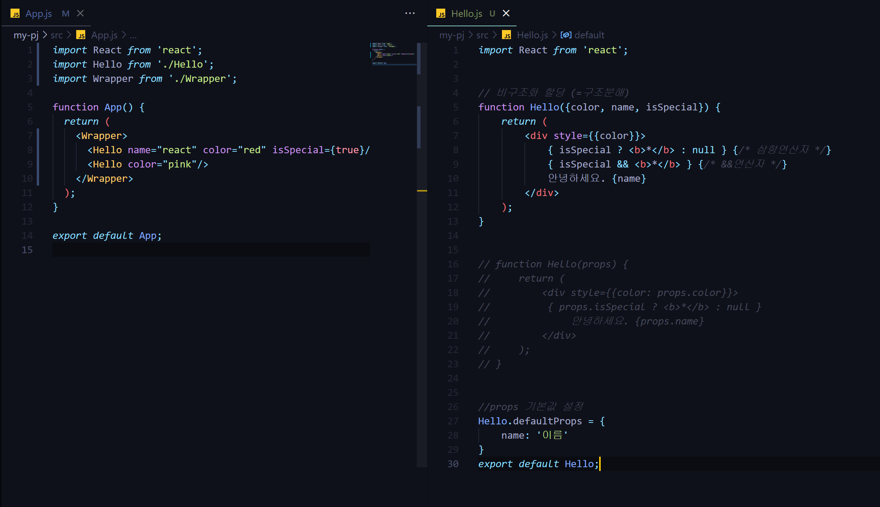Click JS icon in Hello.js breadcrumb
880x507 pixels.
506,35
